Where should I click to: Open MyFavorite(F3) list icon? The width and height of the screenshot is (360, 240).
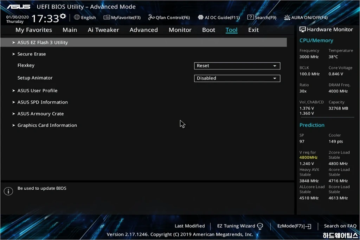point(107,18)
